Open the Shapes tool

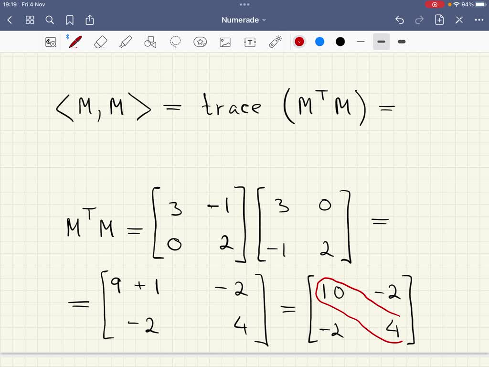(x=150, y=42)
